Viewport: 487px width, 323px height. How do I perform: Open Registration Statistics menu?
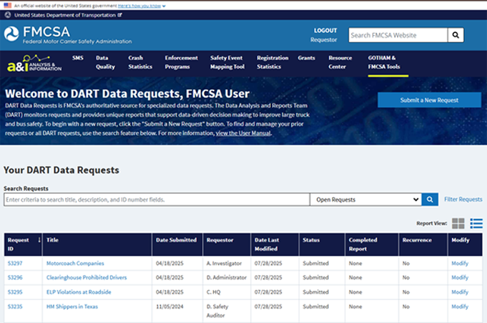click(x=272, y=62)
